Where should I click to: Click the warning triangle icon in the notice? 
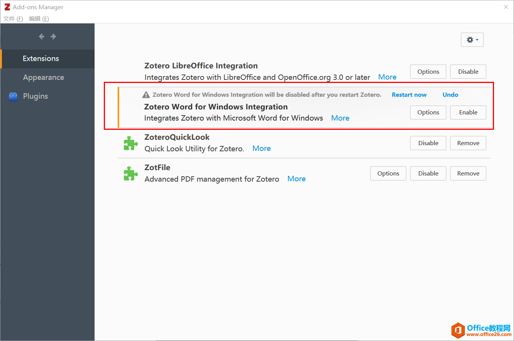tap(146, 95)
